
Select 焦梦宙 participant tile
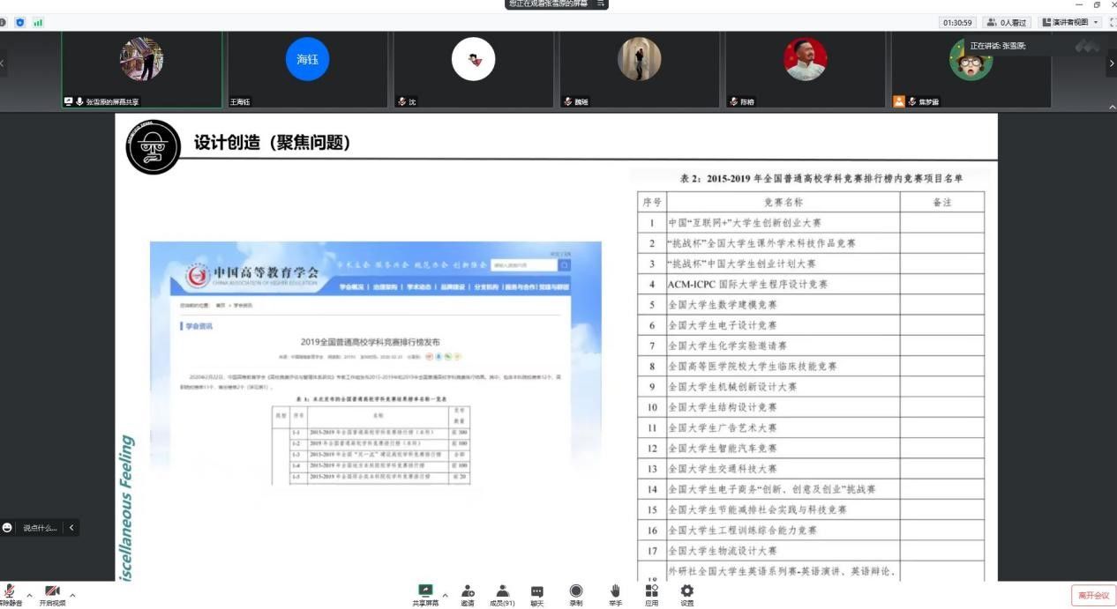pyautogui.click(x=971, y=70)
